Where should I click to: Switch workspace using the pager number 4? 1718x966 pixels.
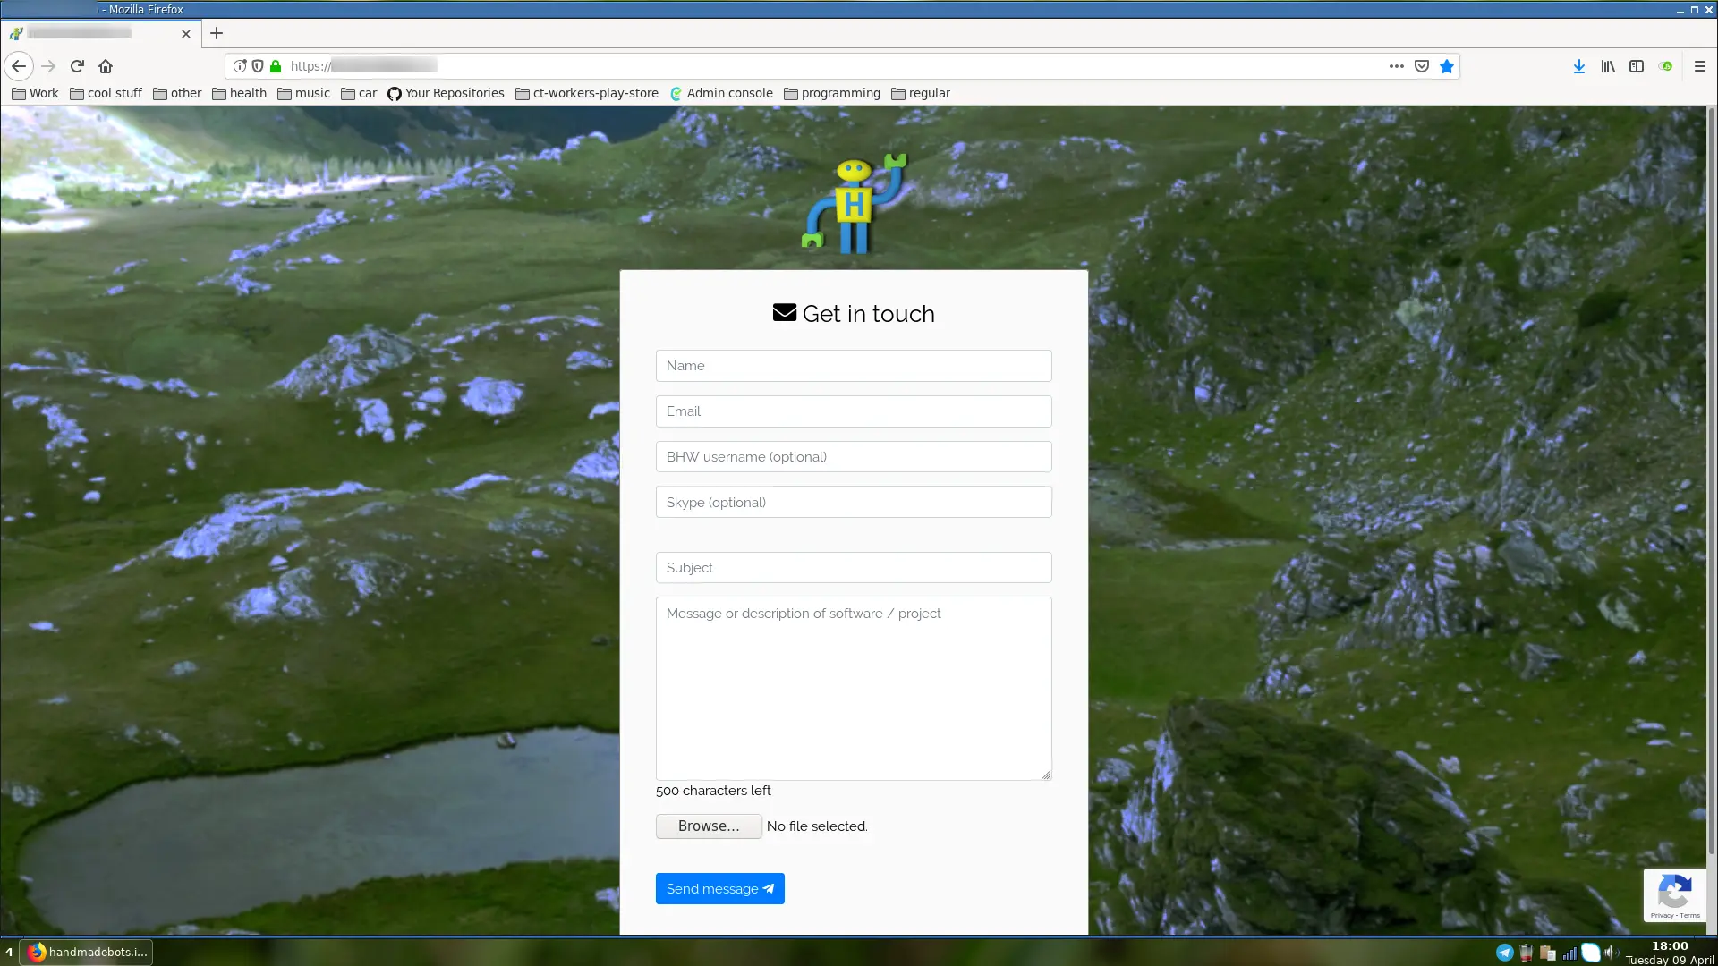pos(9,952)
